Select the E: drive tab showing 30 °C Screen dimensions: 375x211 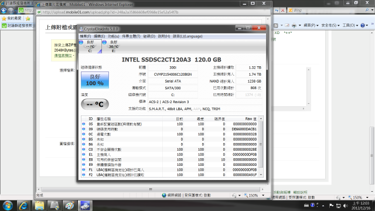[x=114, y=46]
